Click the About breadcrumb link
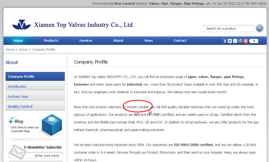The height and width of the screenshot is (162, 269). pos(23,50)
